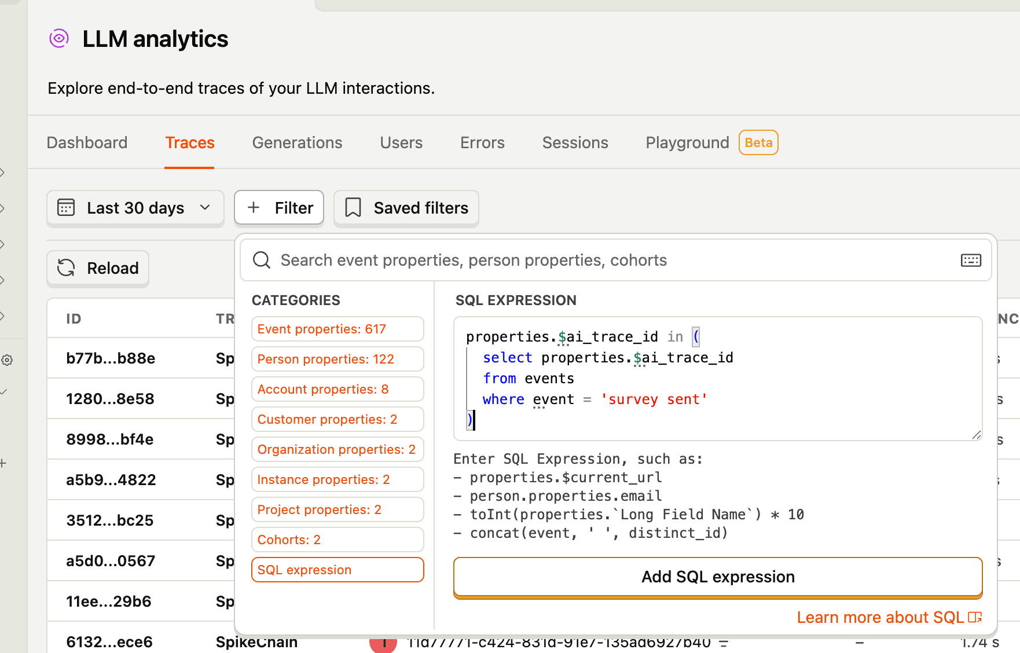This screenshot has width=1020, height=653.
Task: Click the search event properties input field
Action: coord(521,260)
